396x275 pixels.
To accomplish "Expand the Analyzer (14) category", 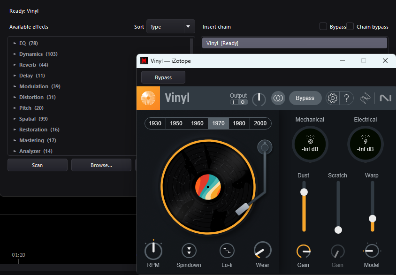I will point(15,151).
